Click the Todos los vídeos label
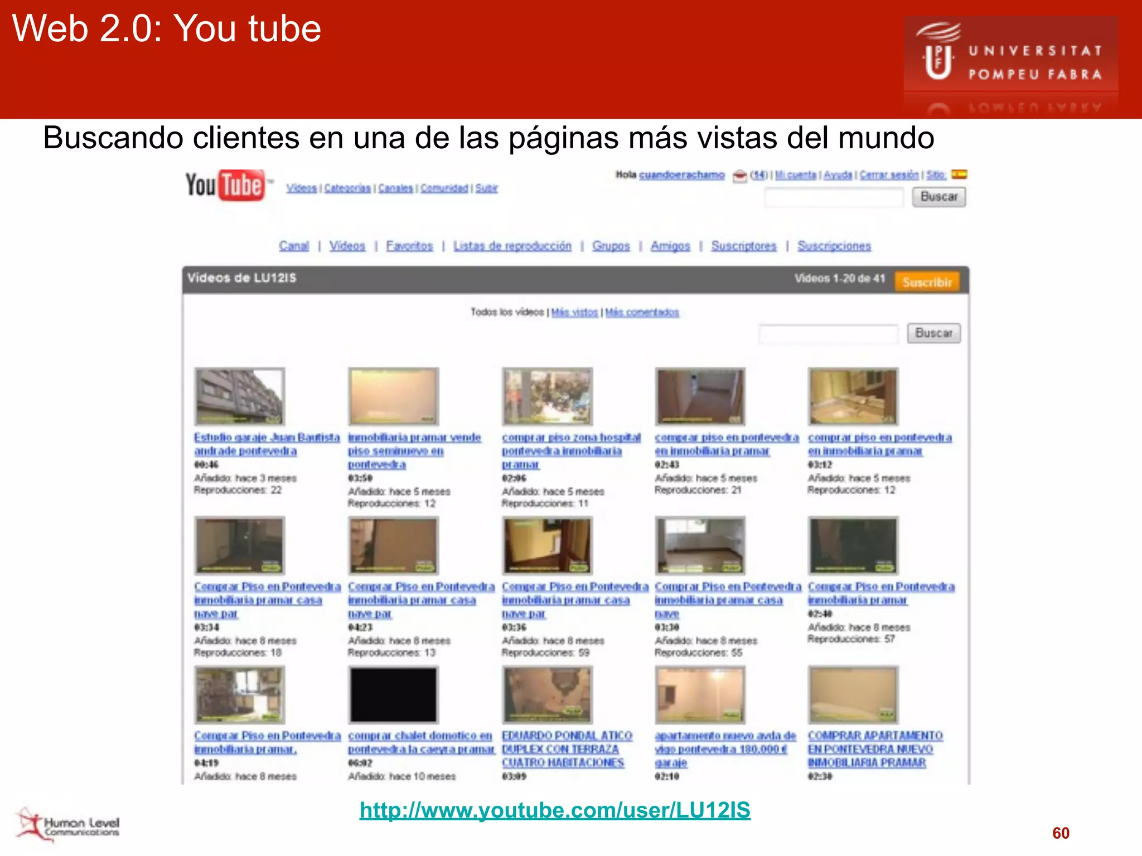The height and width of the screenshot is (856, 1142). click(507, 312)
